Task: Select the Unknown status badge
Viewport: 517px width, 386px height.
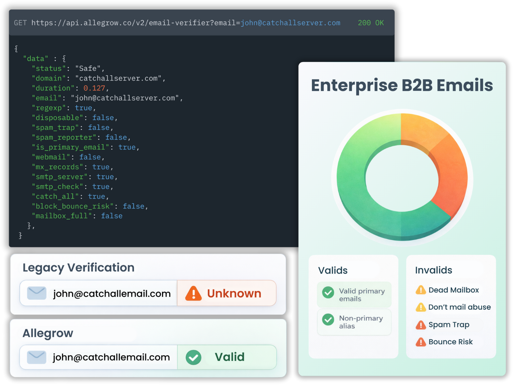Action: click(x=227, y=293)
